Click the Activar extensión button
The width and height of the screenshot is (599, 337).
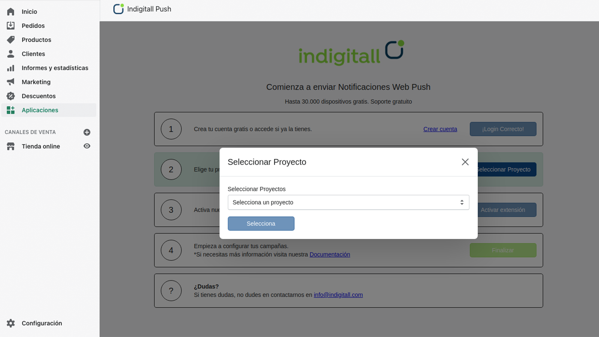tap(507, 210)
